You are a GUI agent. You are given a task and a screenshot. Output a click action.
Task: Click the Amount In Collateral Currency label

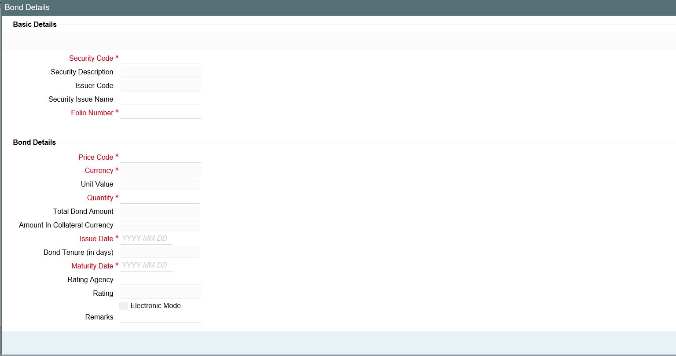pos(66,225)
